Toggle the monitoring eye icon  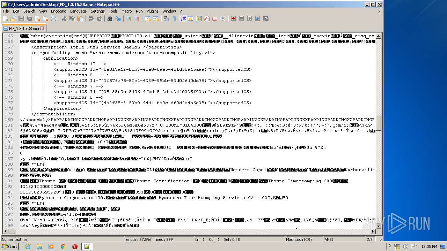222,18
